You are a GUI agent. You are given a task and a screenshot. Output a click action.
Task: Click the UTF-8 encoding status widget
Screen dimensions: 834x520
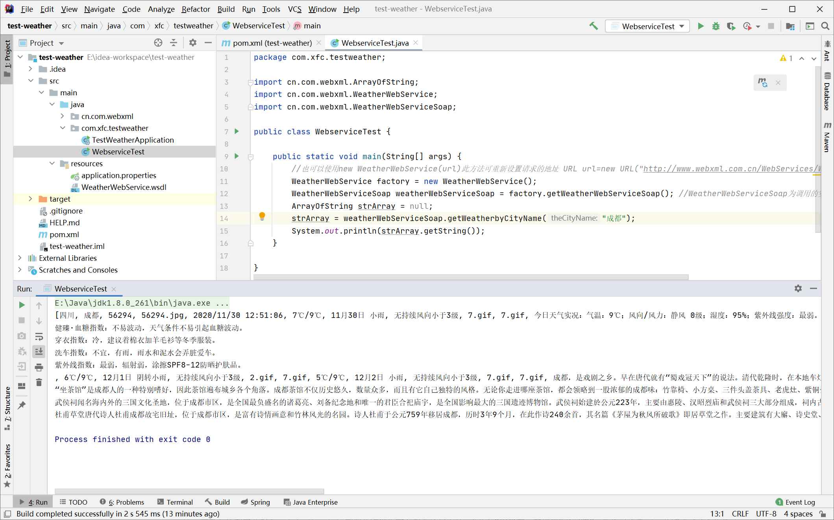(766, 514)
